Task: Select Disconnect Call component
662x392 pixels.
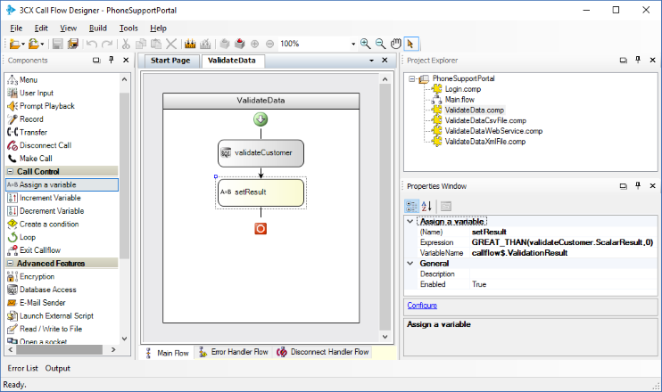Action: tap(39, 145)
